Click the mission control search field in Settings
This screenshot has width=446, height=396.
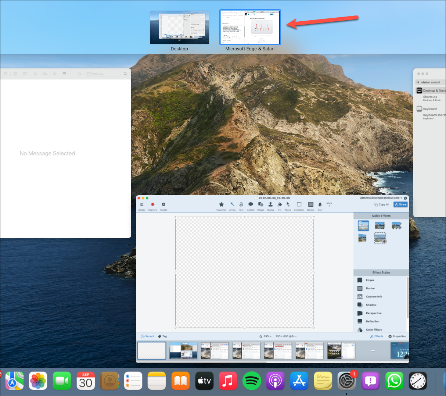point(431,82)
